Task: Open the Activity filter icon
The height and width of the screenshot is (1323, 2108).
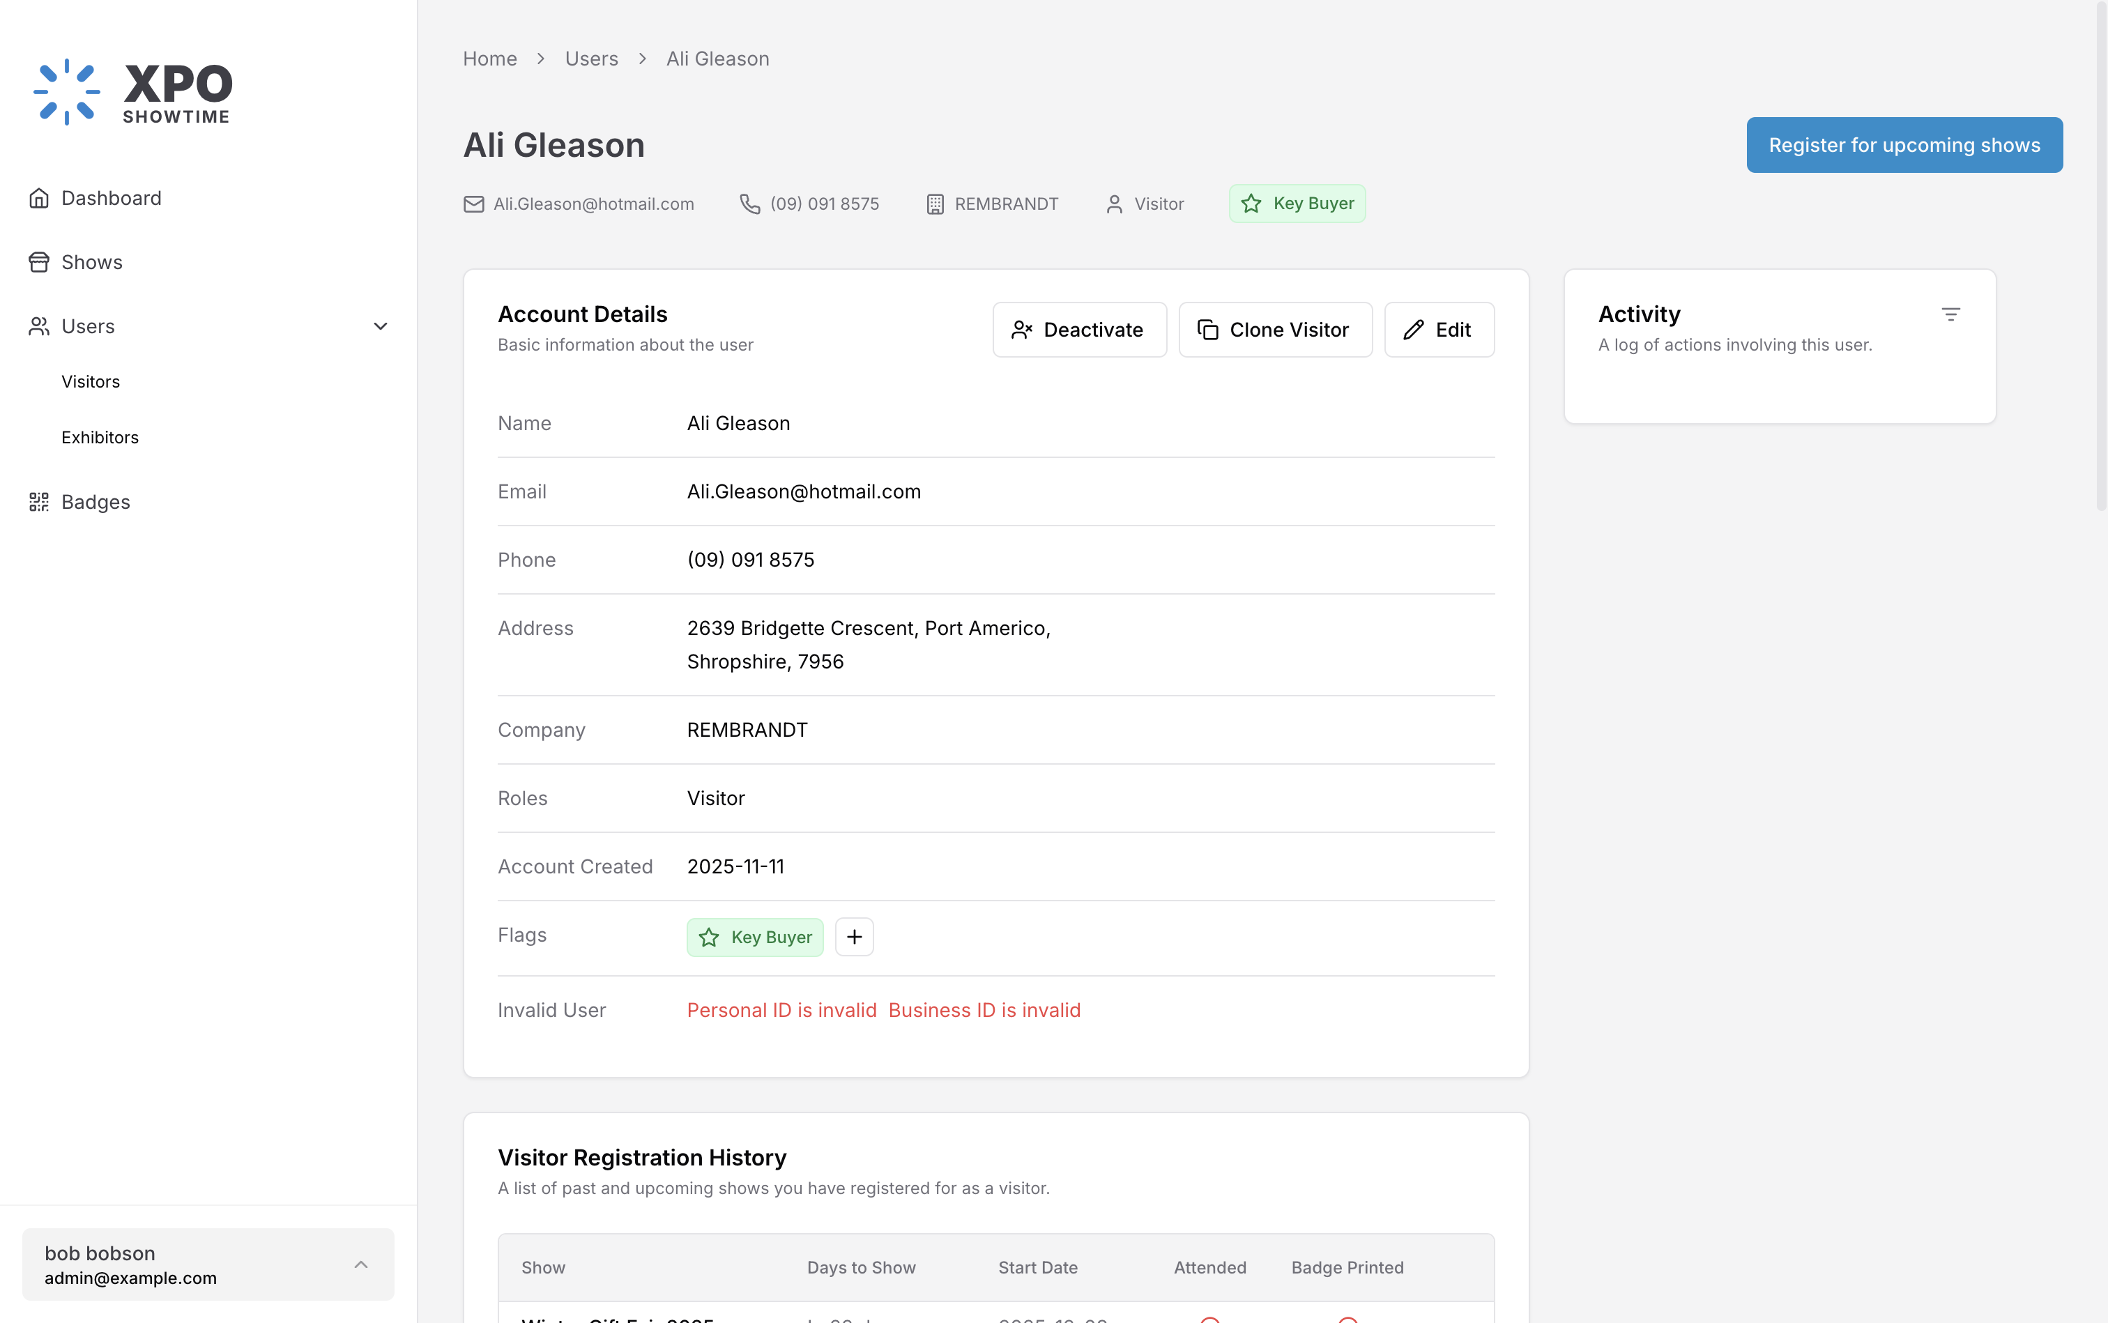Action: [x=1950, y=314]
